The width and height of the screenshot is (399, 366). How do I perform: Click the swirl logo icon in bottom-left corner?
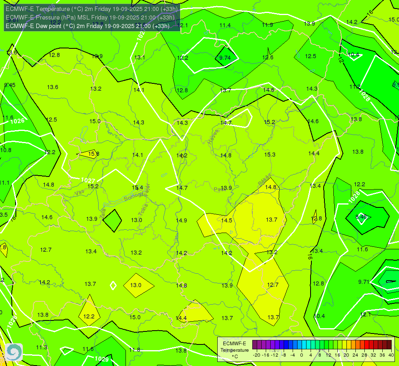click(14, 352)
